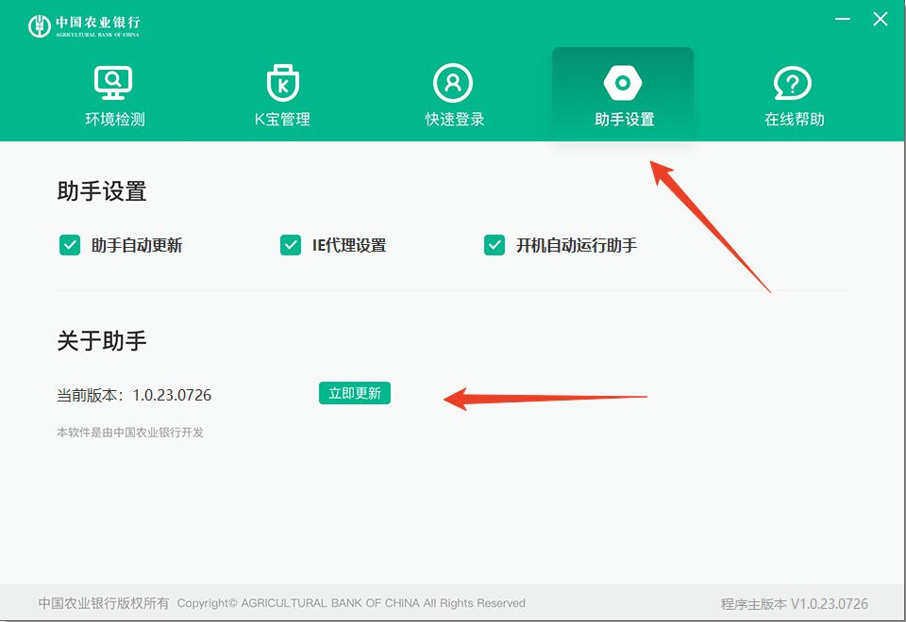This screenshot has width=906, height=622.
Task: Open the 环境检测 tab label
Action: point(115,120)
